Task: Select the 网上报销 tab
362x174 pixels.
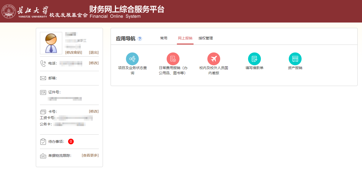Action: (185, 38)
